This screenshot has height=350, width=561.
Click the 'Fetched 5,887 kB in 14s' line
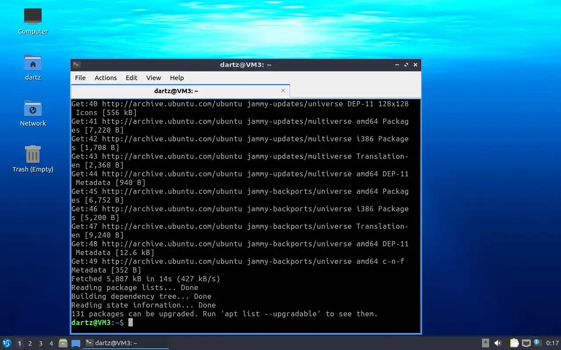146,279
